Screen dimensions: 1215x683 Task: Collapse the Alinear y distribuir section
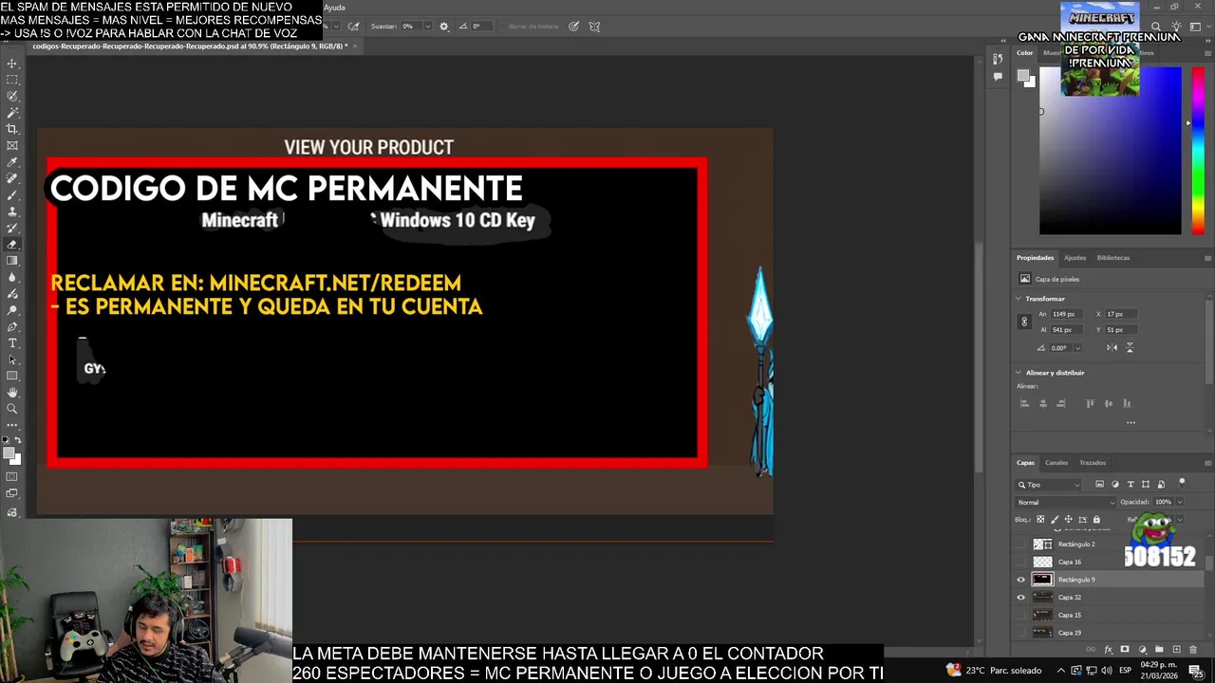(1019, 373)
